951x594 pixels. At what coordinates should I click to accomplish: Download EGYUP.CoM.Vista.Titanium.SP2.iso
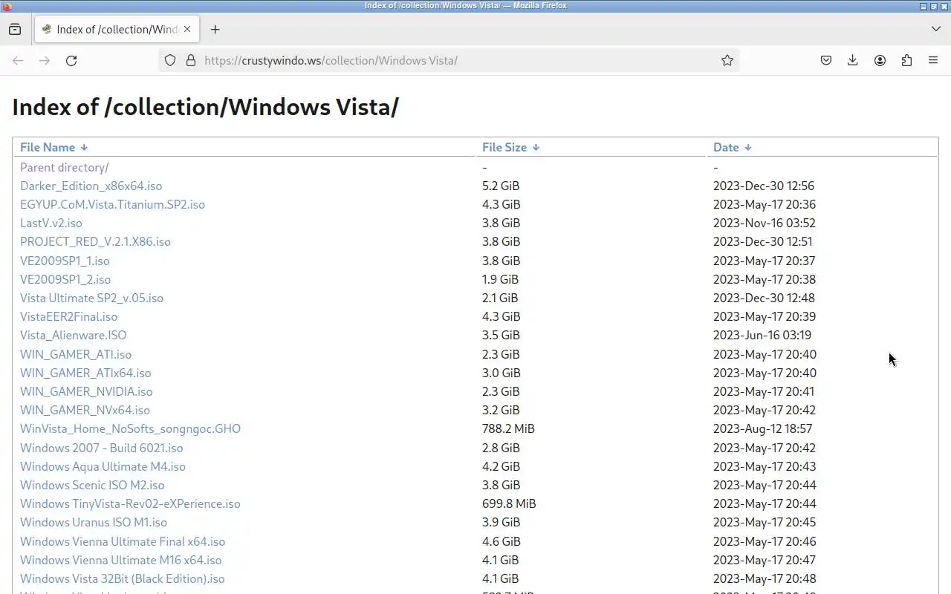click(x=112, y=204)
